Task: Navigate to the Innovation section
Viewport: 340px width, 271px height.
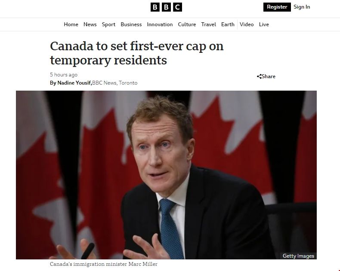Action: (x=160, y=24)
